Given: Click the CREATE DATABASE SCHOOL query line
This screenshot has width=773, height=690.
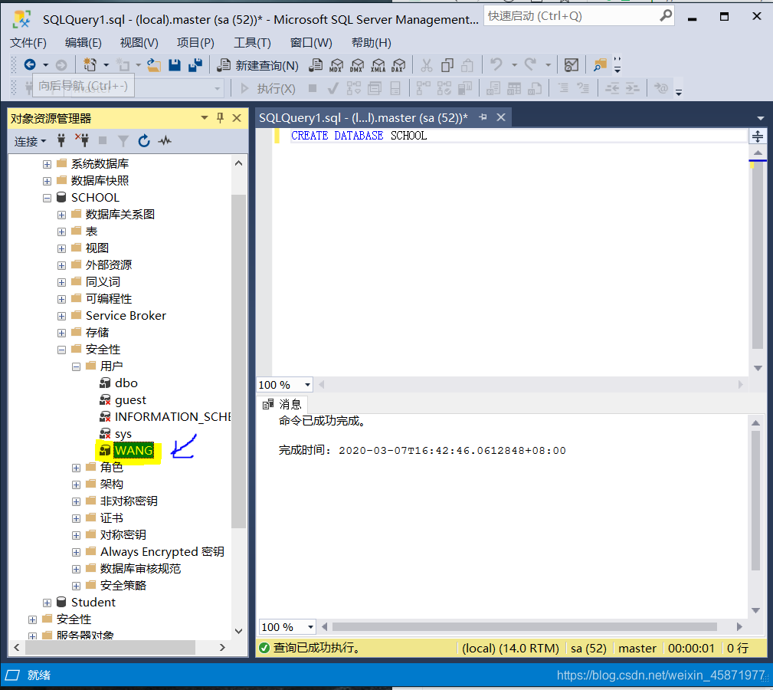Looking at the screenshot, I should 359,136.
